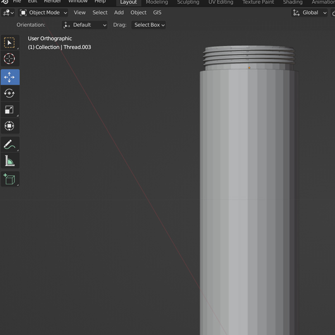The height and width of the screenshot is (335, 335).
Task: Expand the Orientation Default dropdown
Action: point(85,25)
